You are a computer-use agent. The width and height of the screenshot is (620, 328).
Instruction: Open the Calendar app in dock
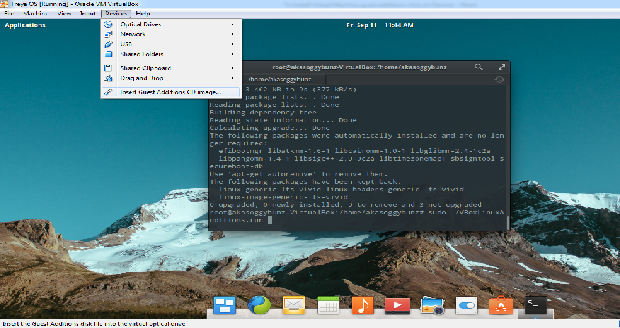click(x=329, y=306)
